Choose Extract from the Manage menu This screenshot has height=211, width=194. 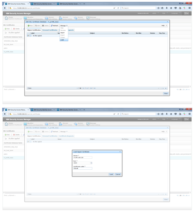[x=64, y=37]
